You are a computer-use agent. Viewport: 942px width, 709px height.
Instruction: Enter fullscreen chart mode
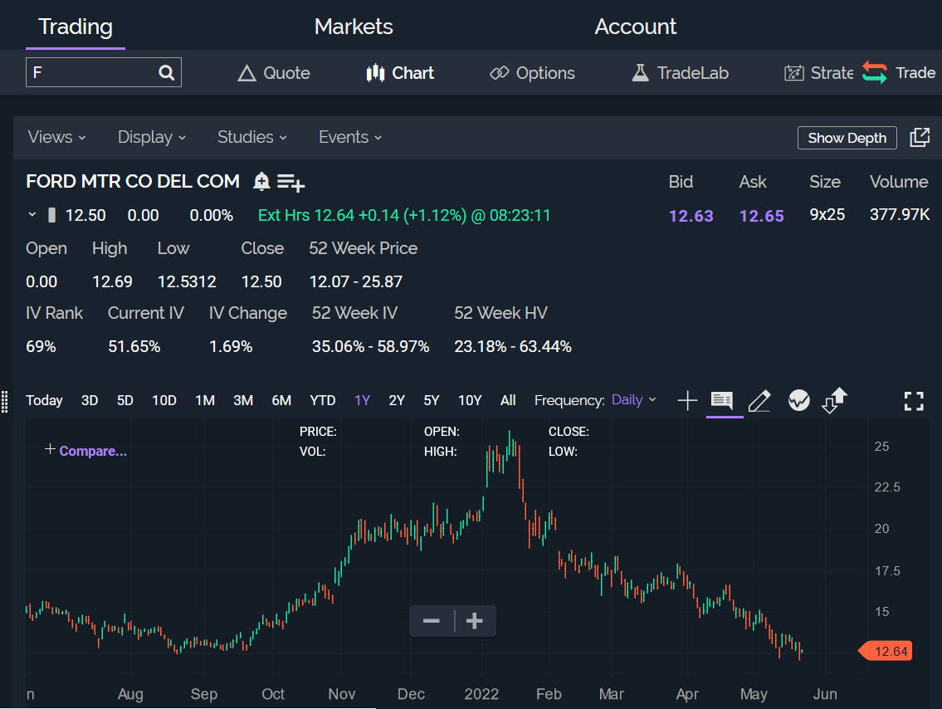tap(914, 401)
